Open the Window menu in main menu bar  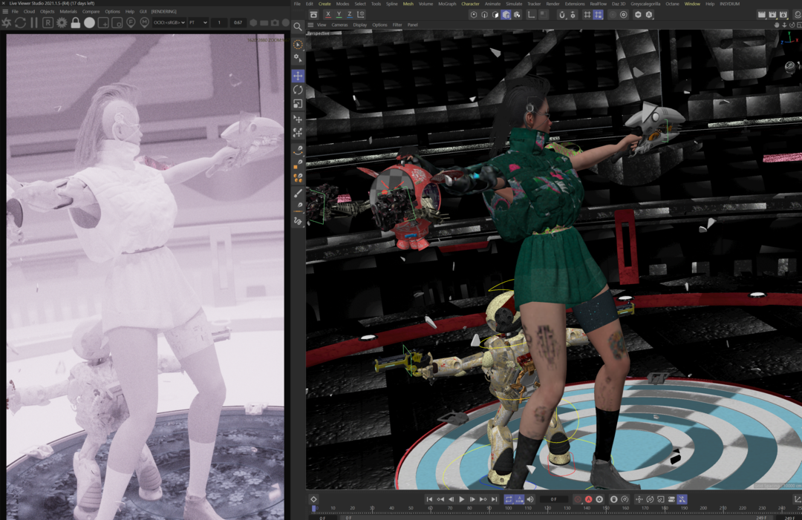click(692, 4)
